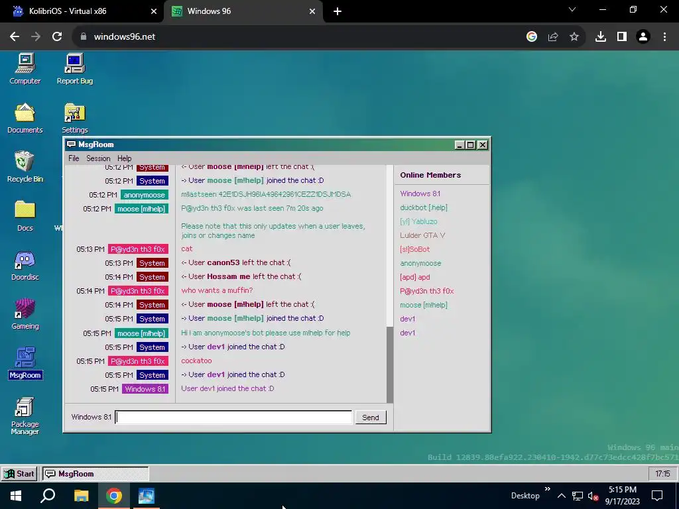Open the Windows notification center
679x509 pixels.
pyautogui.click(x=657, y=496)
